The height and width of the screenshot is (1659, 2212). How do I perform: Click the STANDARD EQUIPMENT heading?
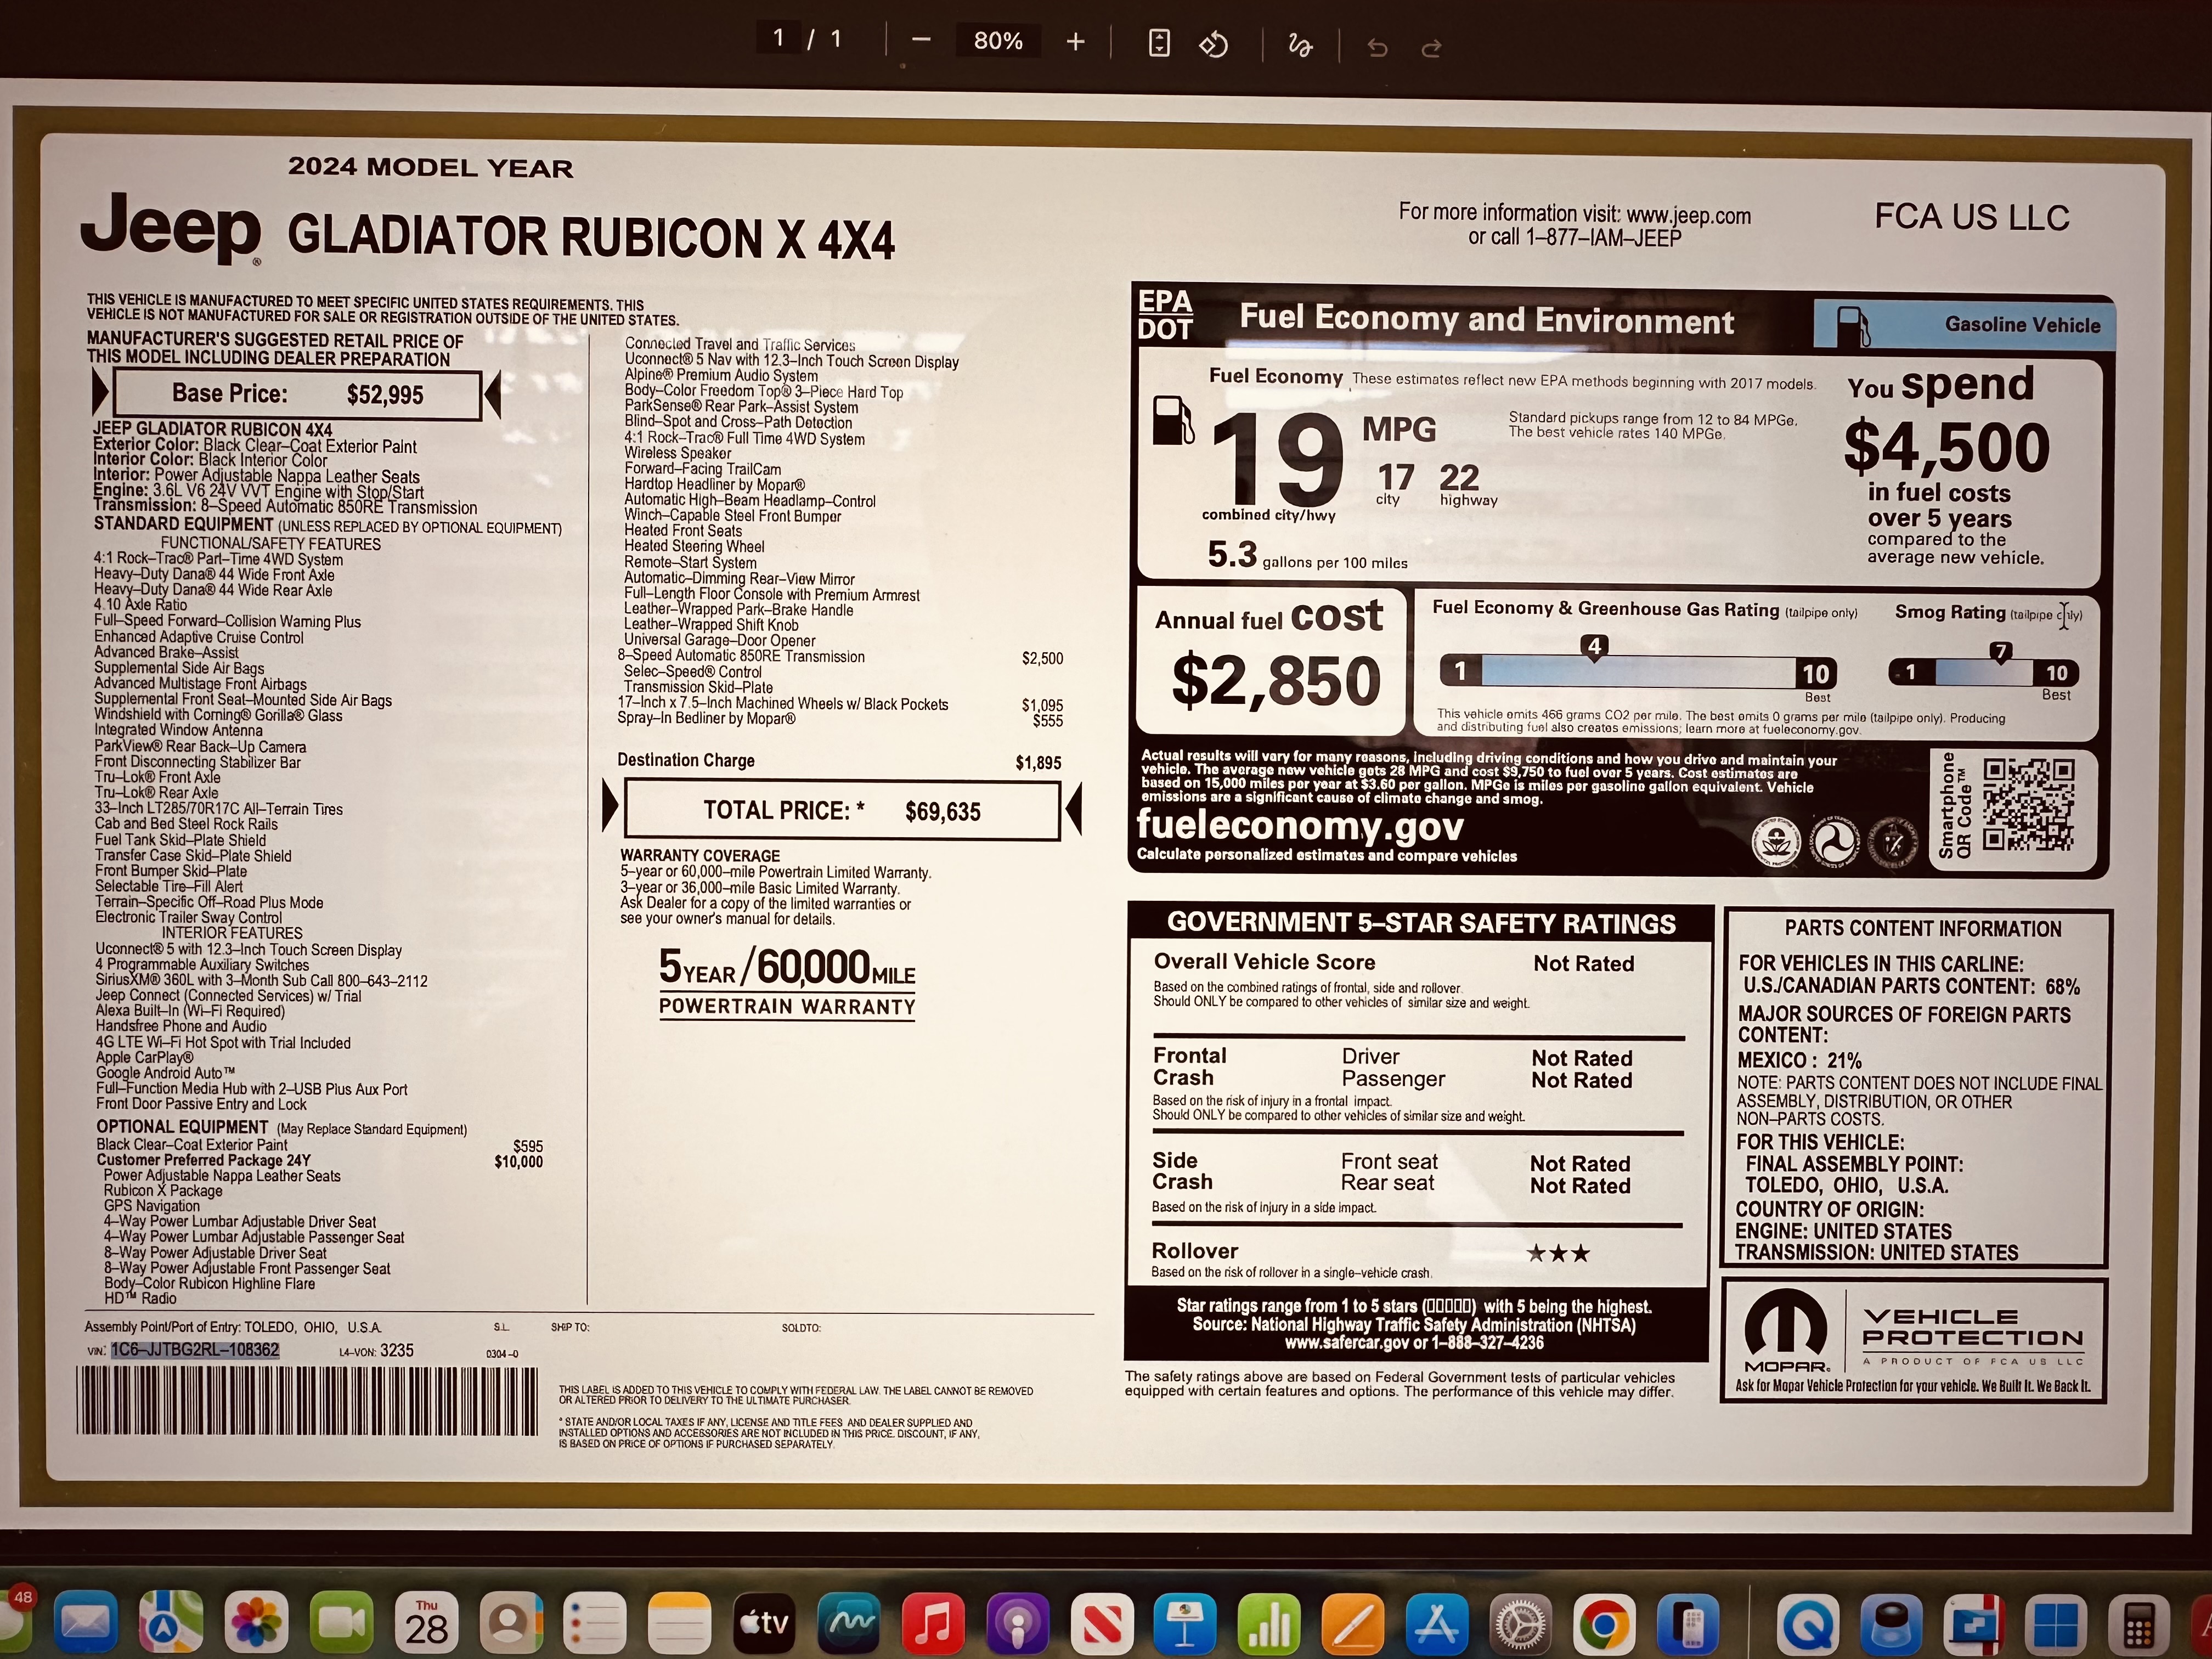point(183,524)
